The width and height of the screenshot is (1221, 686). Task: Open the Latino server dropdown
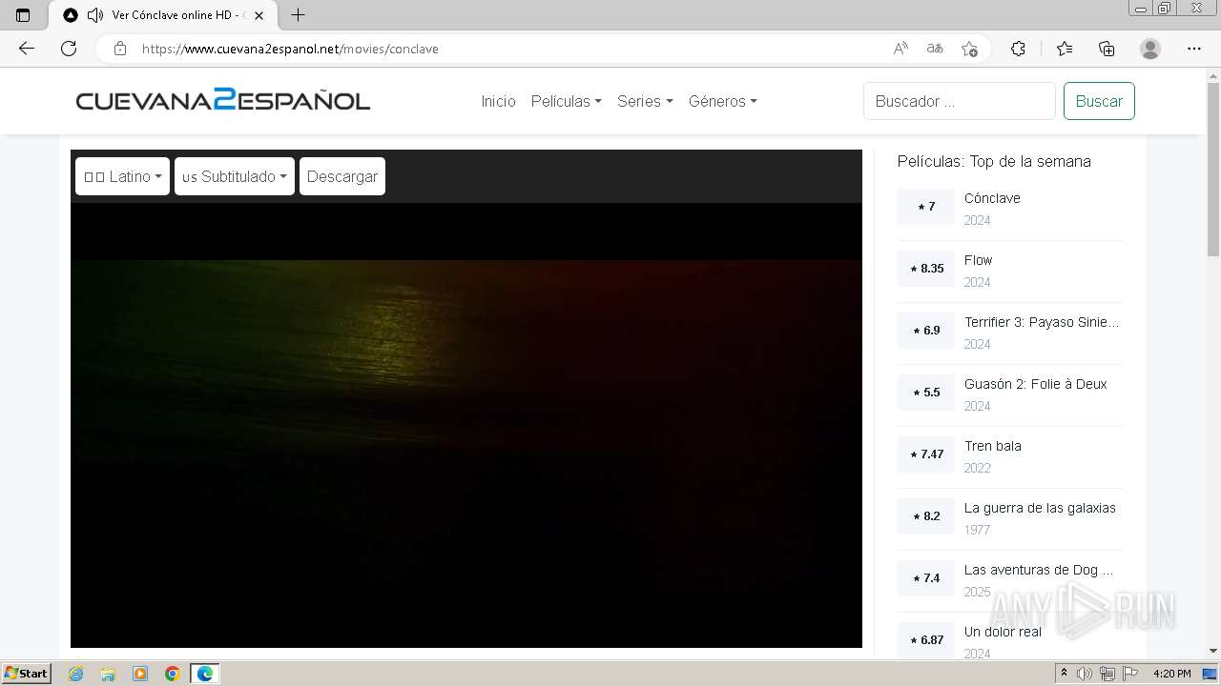tap(122, 176)
